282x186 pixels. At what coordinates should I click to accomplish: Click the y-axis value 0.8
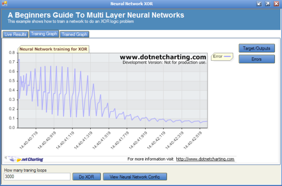(12, 53)
